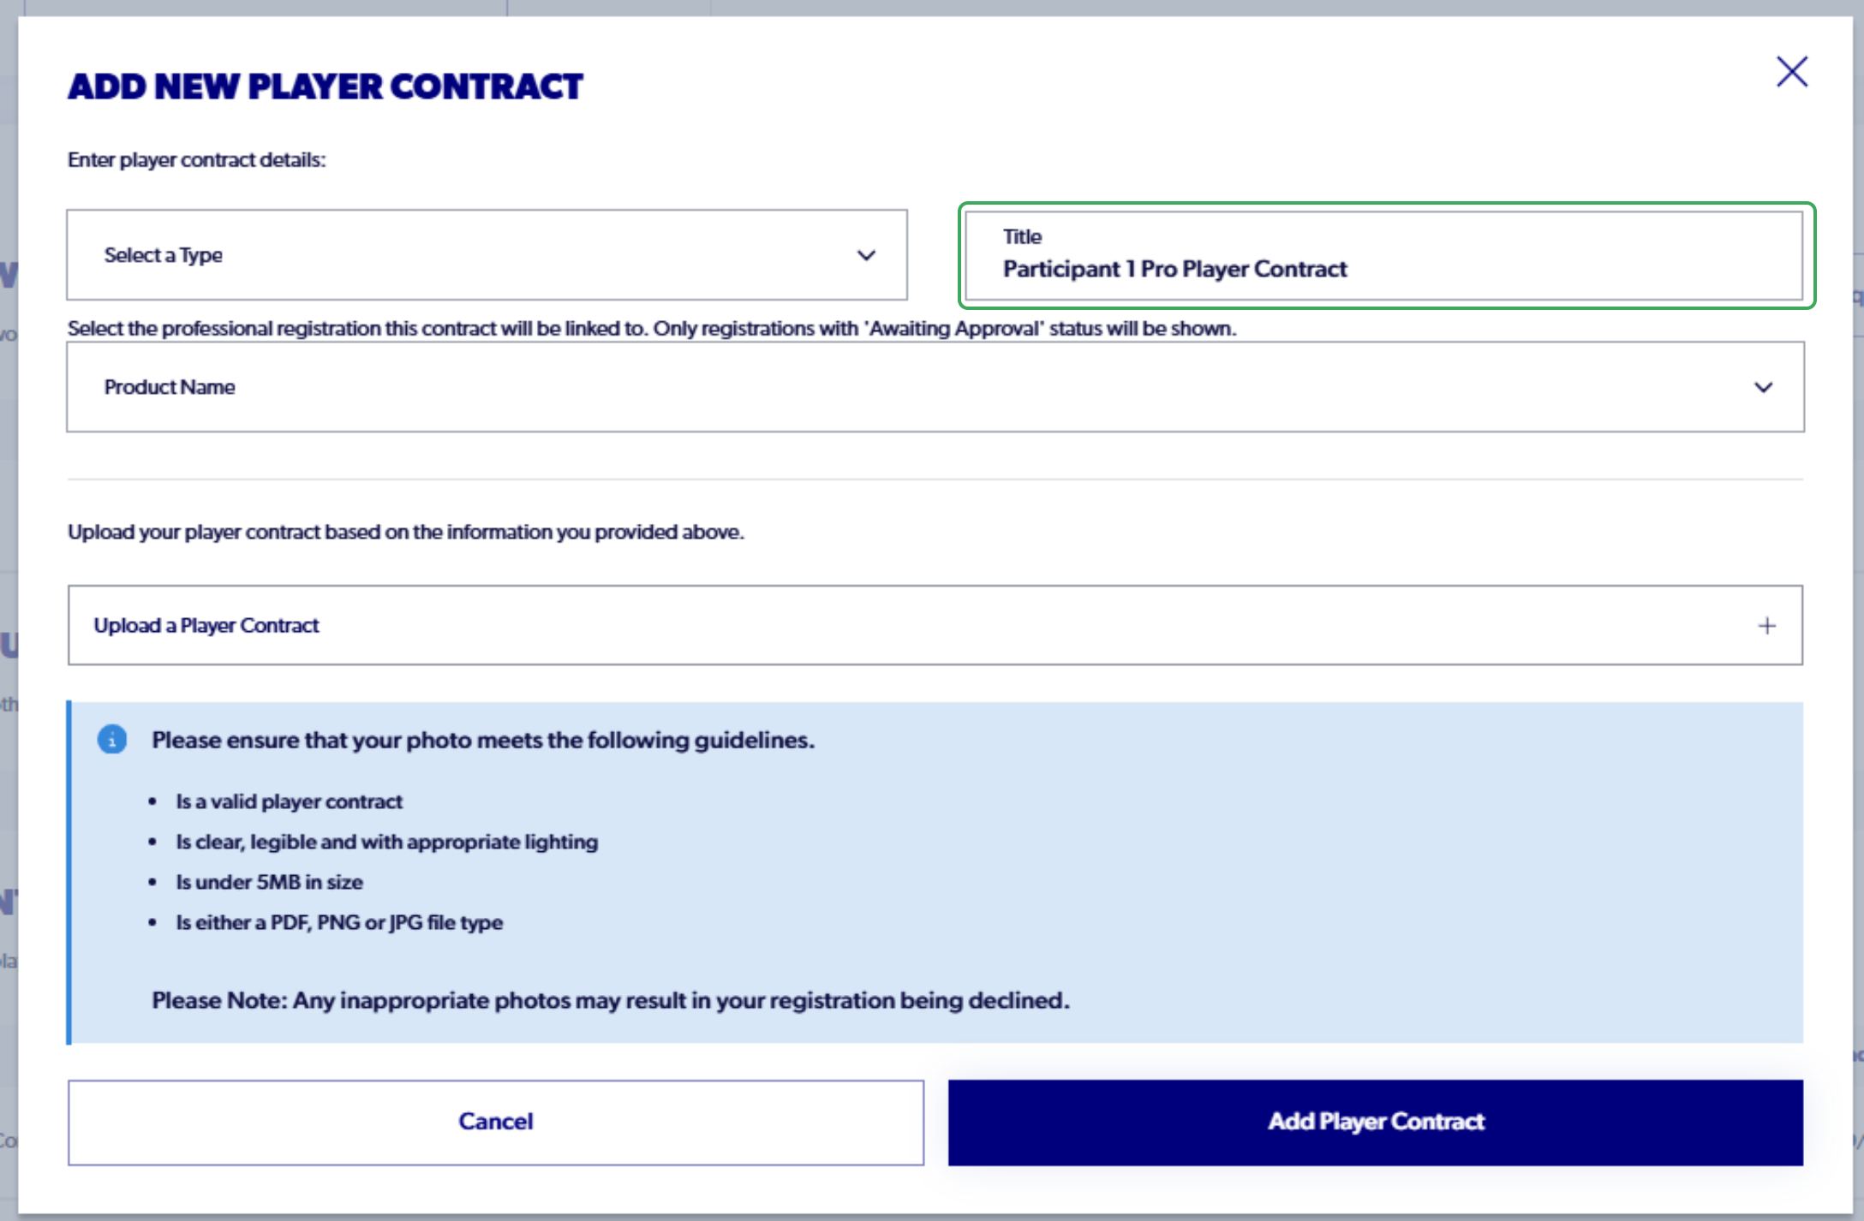The width and height of the screenshot is (1864, 1221).
Task: Click the photo guidelines heading text
Action: tap(483, 740)
